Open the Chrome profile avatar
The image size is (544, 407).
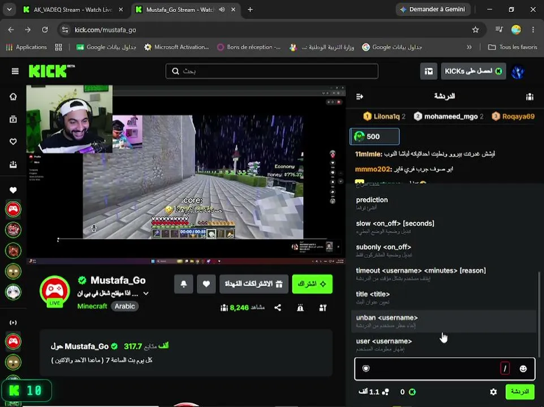point(516,30)
